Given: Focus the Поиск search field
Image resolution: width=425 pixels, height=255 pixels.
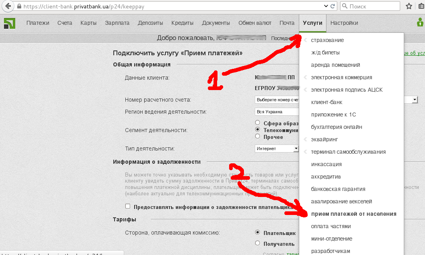Looking at the screenshot, I should pos(370,6).
